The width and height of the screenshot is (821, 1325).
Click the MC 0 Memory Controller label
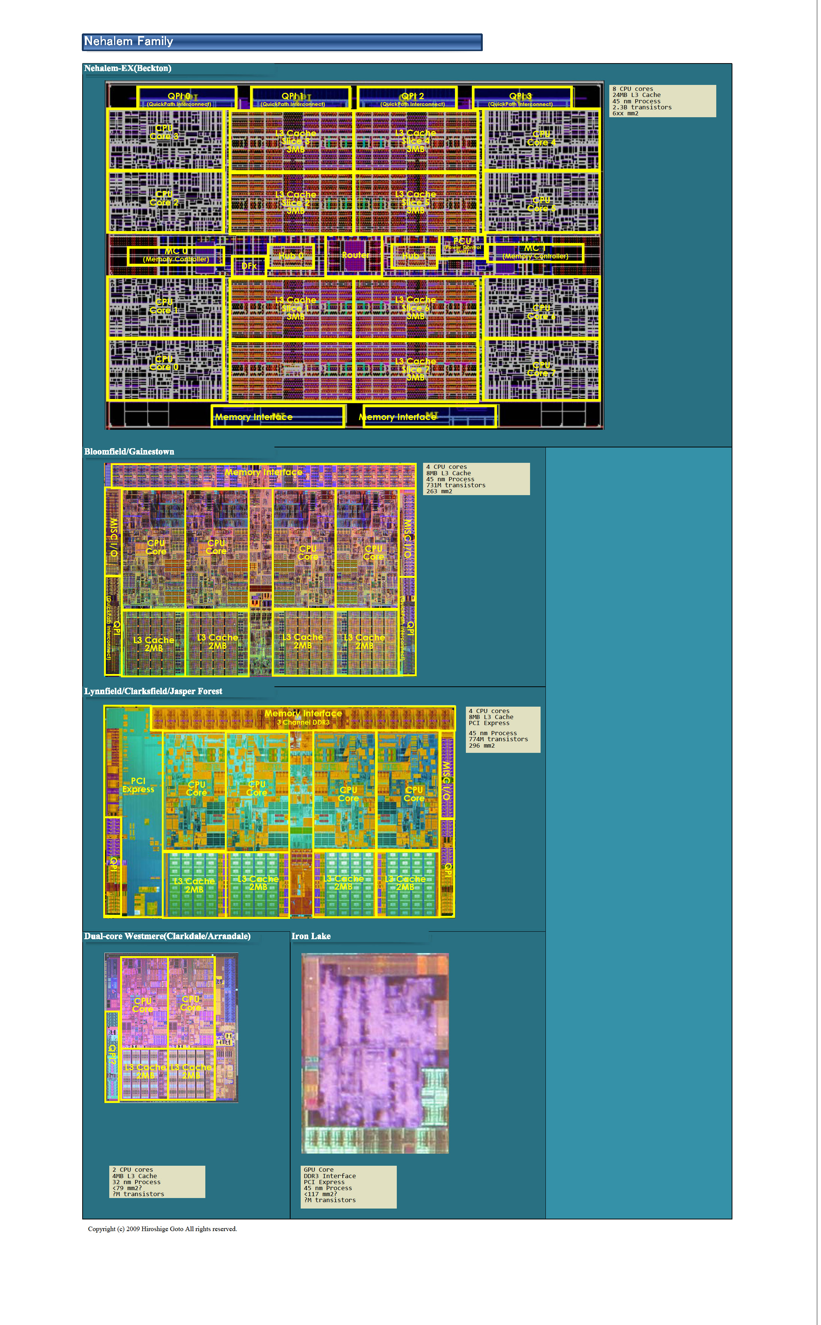(176, 255)
